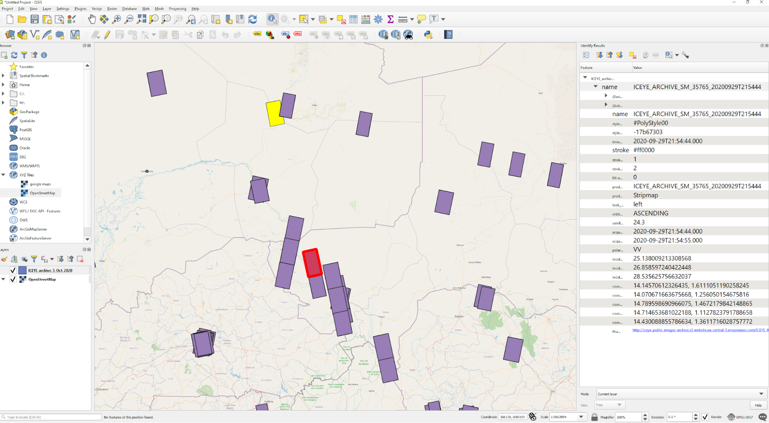Open the View Tree dropdown
Viewport: 769px width, 423px height.
click(609, 405)
